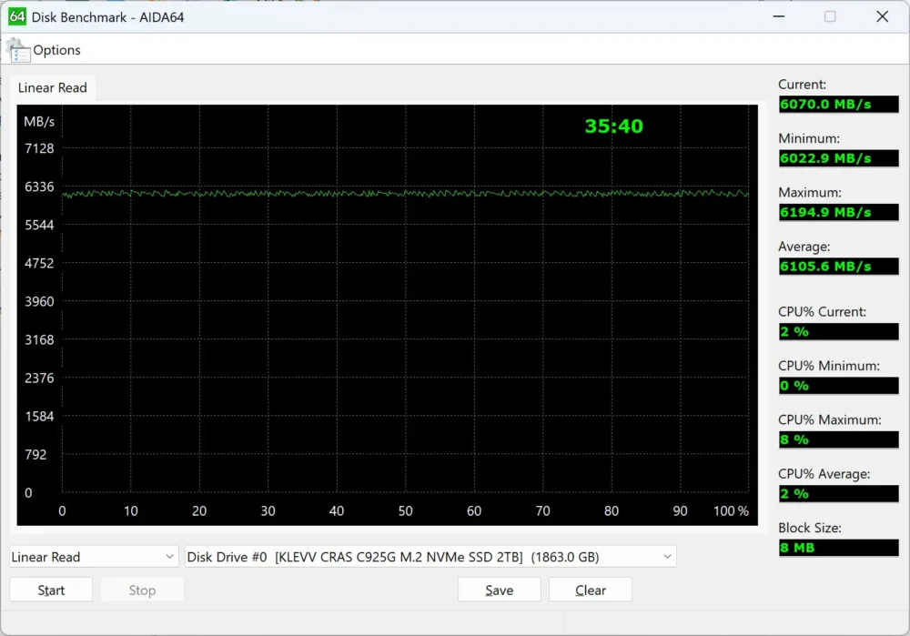This screenshot has height=636, width=910.
Task: Minimize the Disk Benchmark window
Action: click(x=779, y=16)
